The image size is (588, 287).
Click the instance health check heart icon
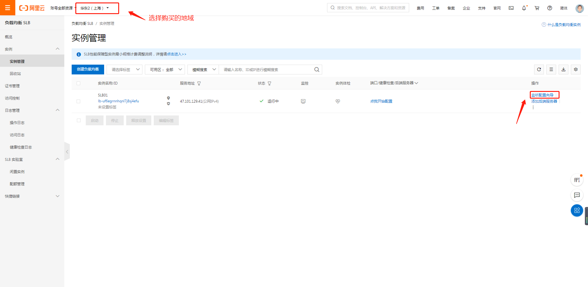pyautogui.click(x=338, y=101)
